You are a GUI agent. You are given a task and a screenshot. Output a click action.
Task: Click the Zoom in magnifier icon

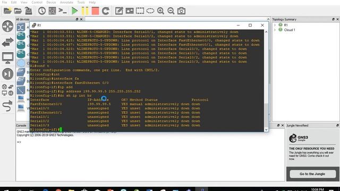point(160,11)
